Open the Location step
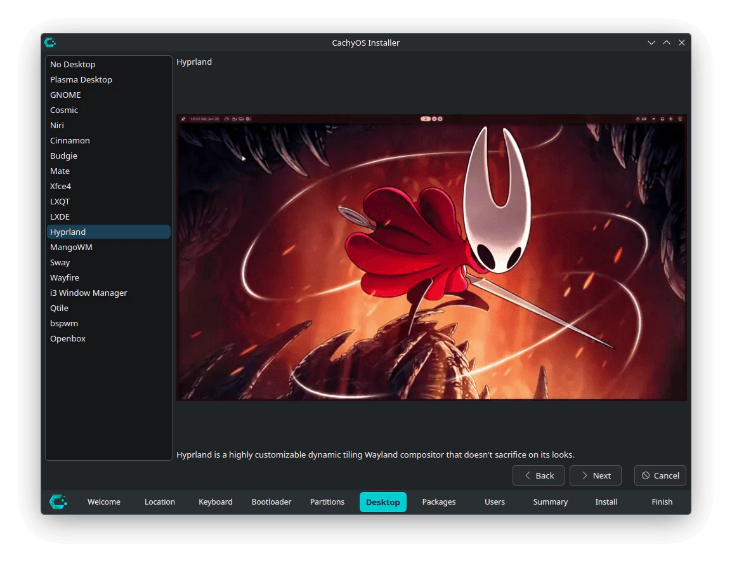 pyautogui.click(x=160, y=502)
